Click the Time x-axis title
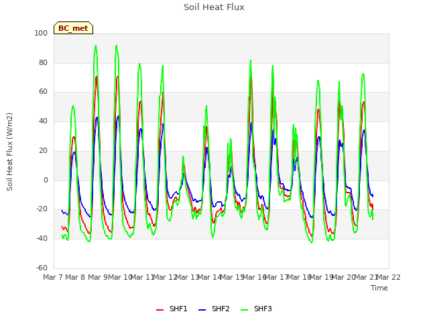Viewport: 429px width, 322px height. [379, 288]
